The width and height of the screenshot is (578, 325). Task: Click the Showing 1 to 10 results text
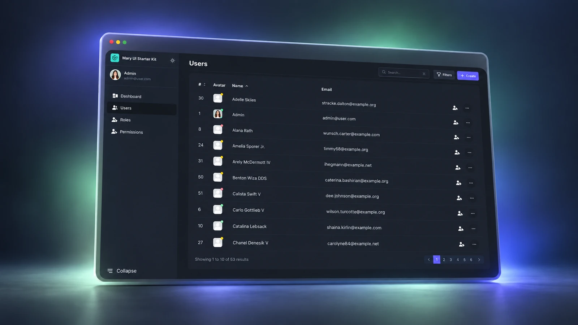(x=222, y=259)
